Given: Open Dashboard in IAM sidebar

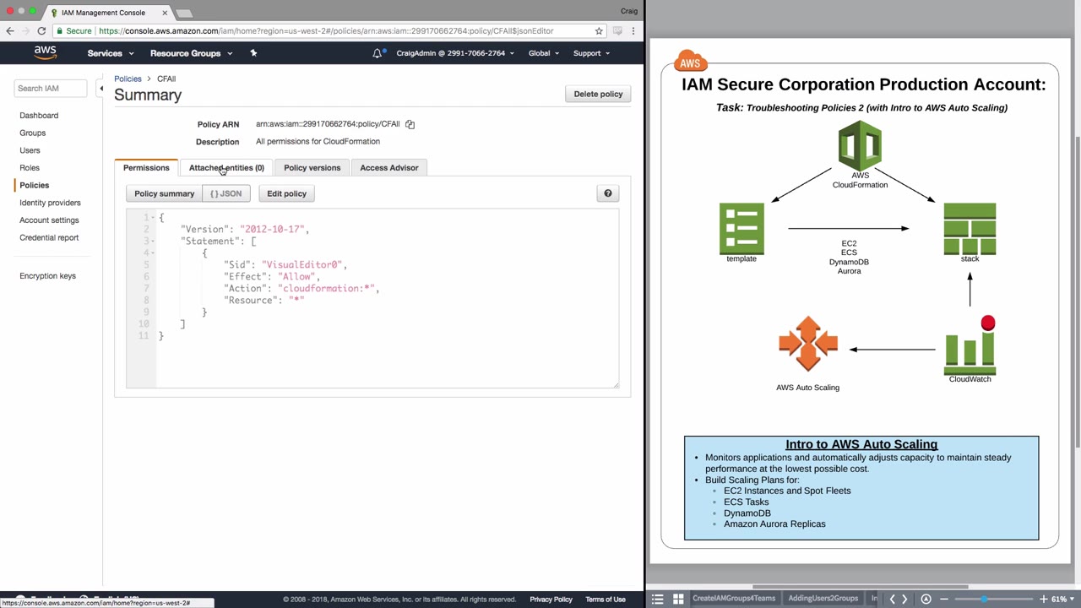Looking at the screenshot, I should click(x=39, y=116).
